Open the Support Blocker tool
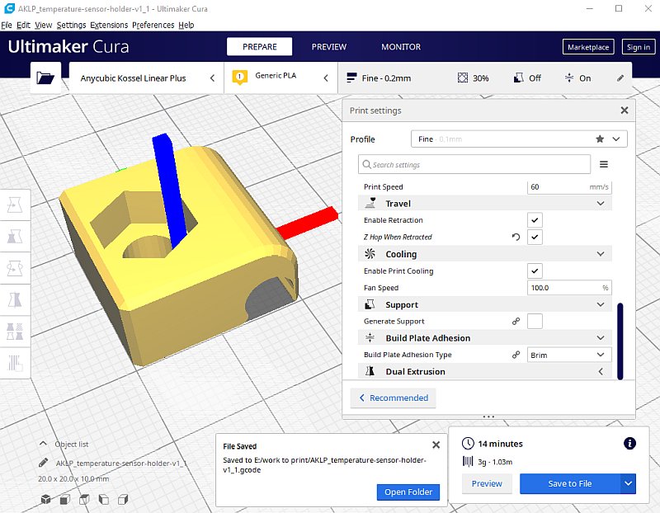The image size is (660, 513). point(15,363)
